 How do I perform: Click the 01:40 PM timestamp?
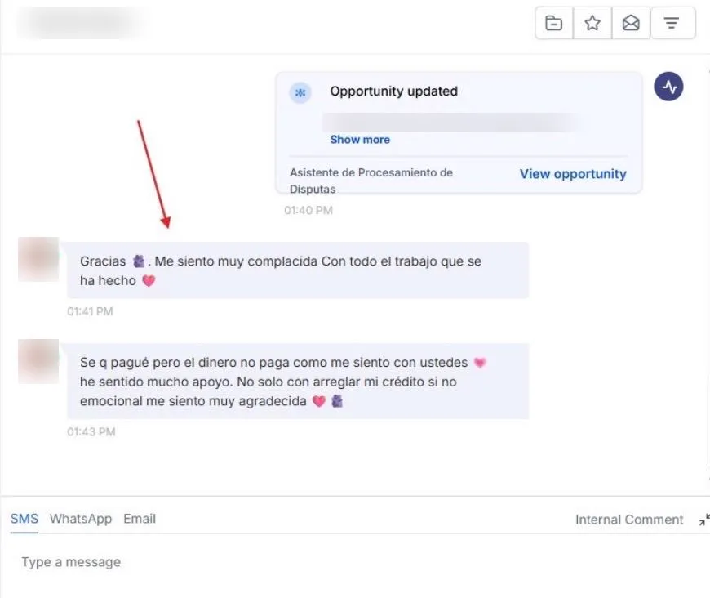point(308,211)
